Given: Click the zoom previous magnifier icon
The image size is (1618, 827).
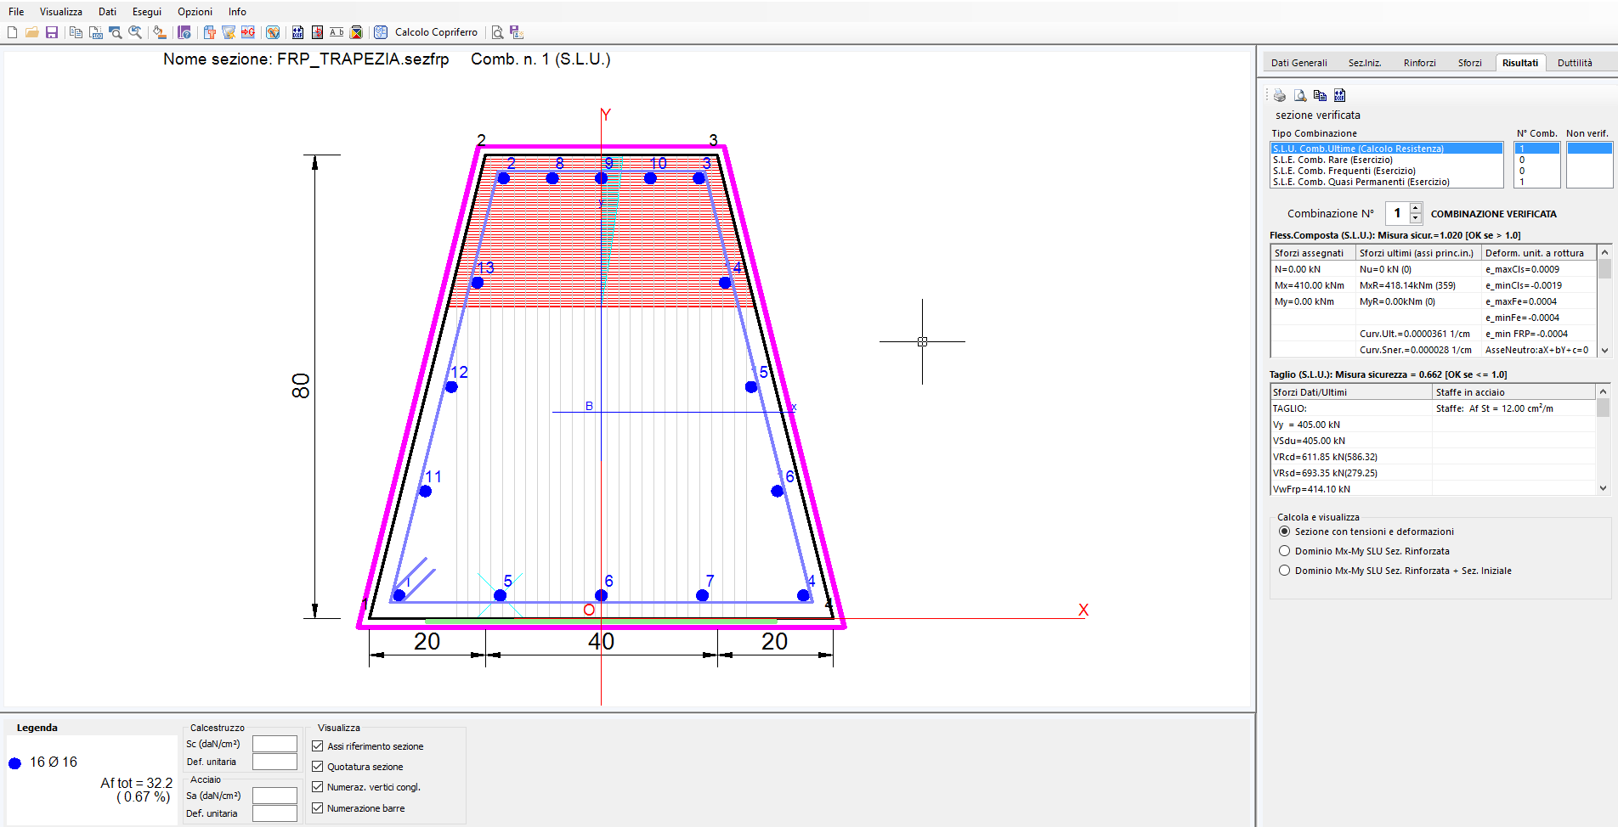Looking at the screenshot, I should 135,32.
